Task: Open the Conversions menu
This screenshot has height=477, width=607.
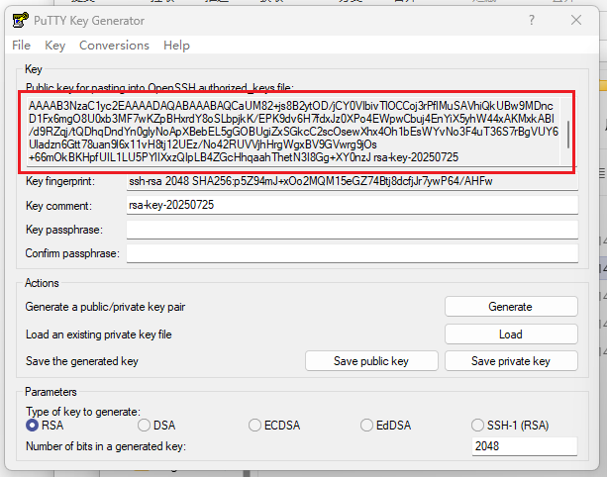Action: coord(114,46)
